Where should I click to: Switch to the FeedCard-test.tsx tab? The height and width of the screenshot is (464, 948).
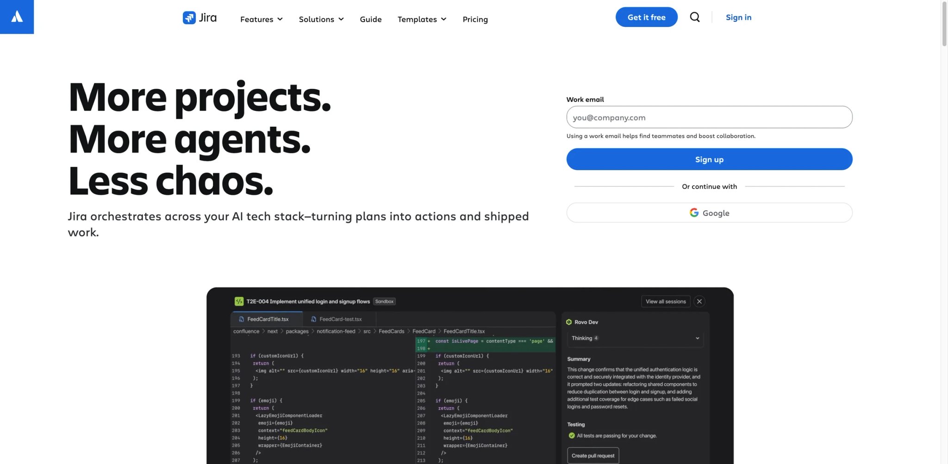339,319
